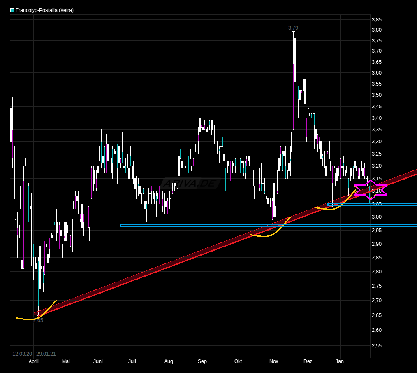Viewport: 417px width, 373px height.
Task: Select the April label on time axis
Action: (33, 362)
